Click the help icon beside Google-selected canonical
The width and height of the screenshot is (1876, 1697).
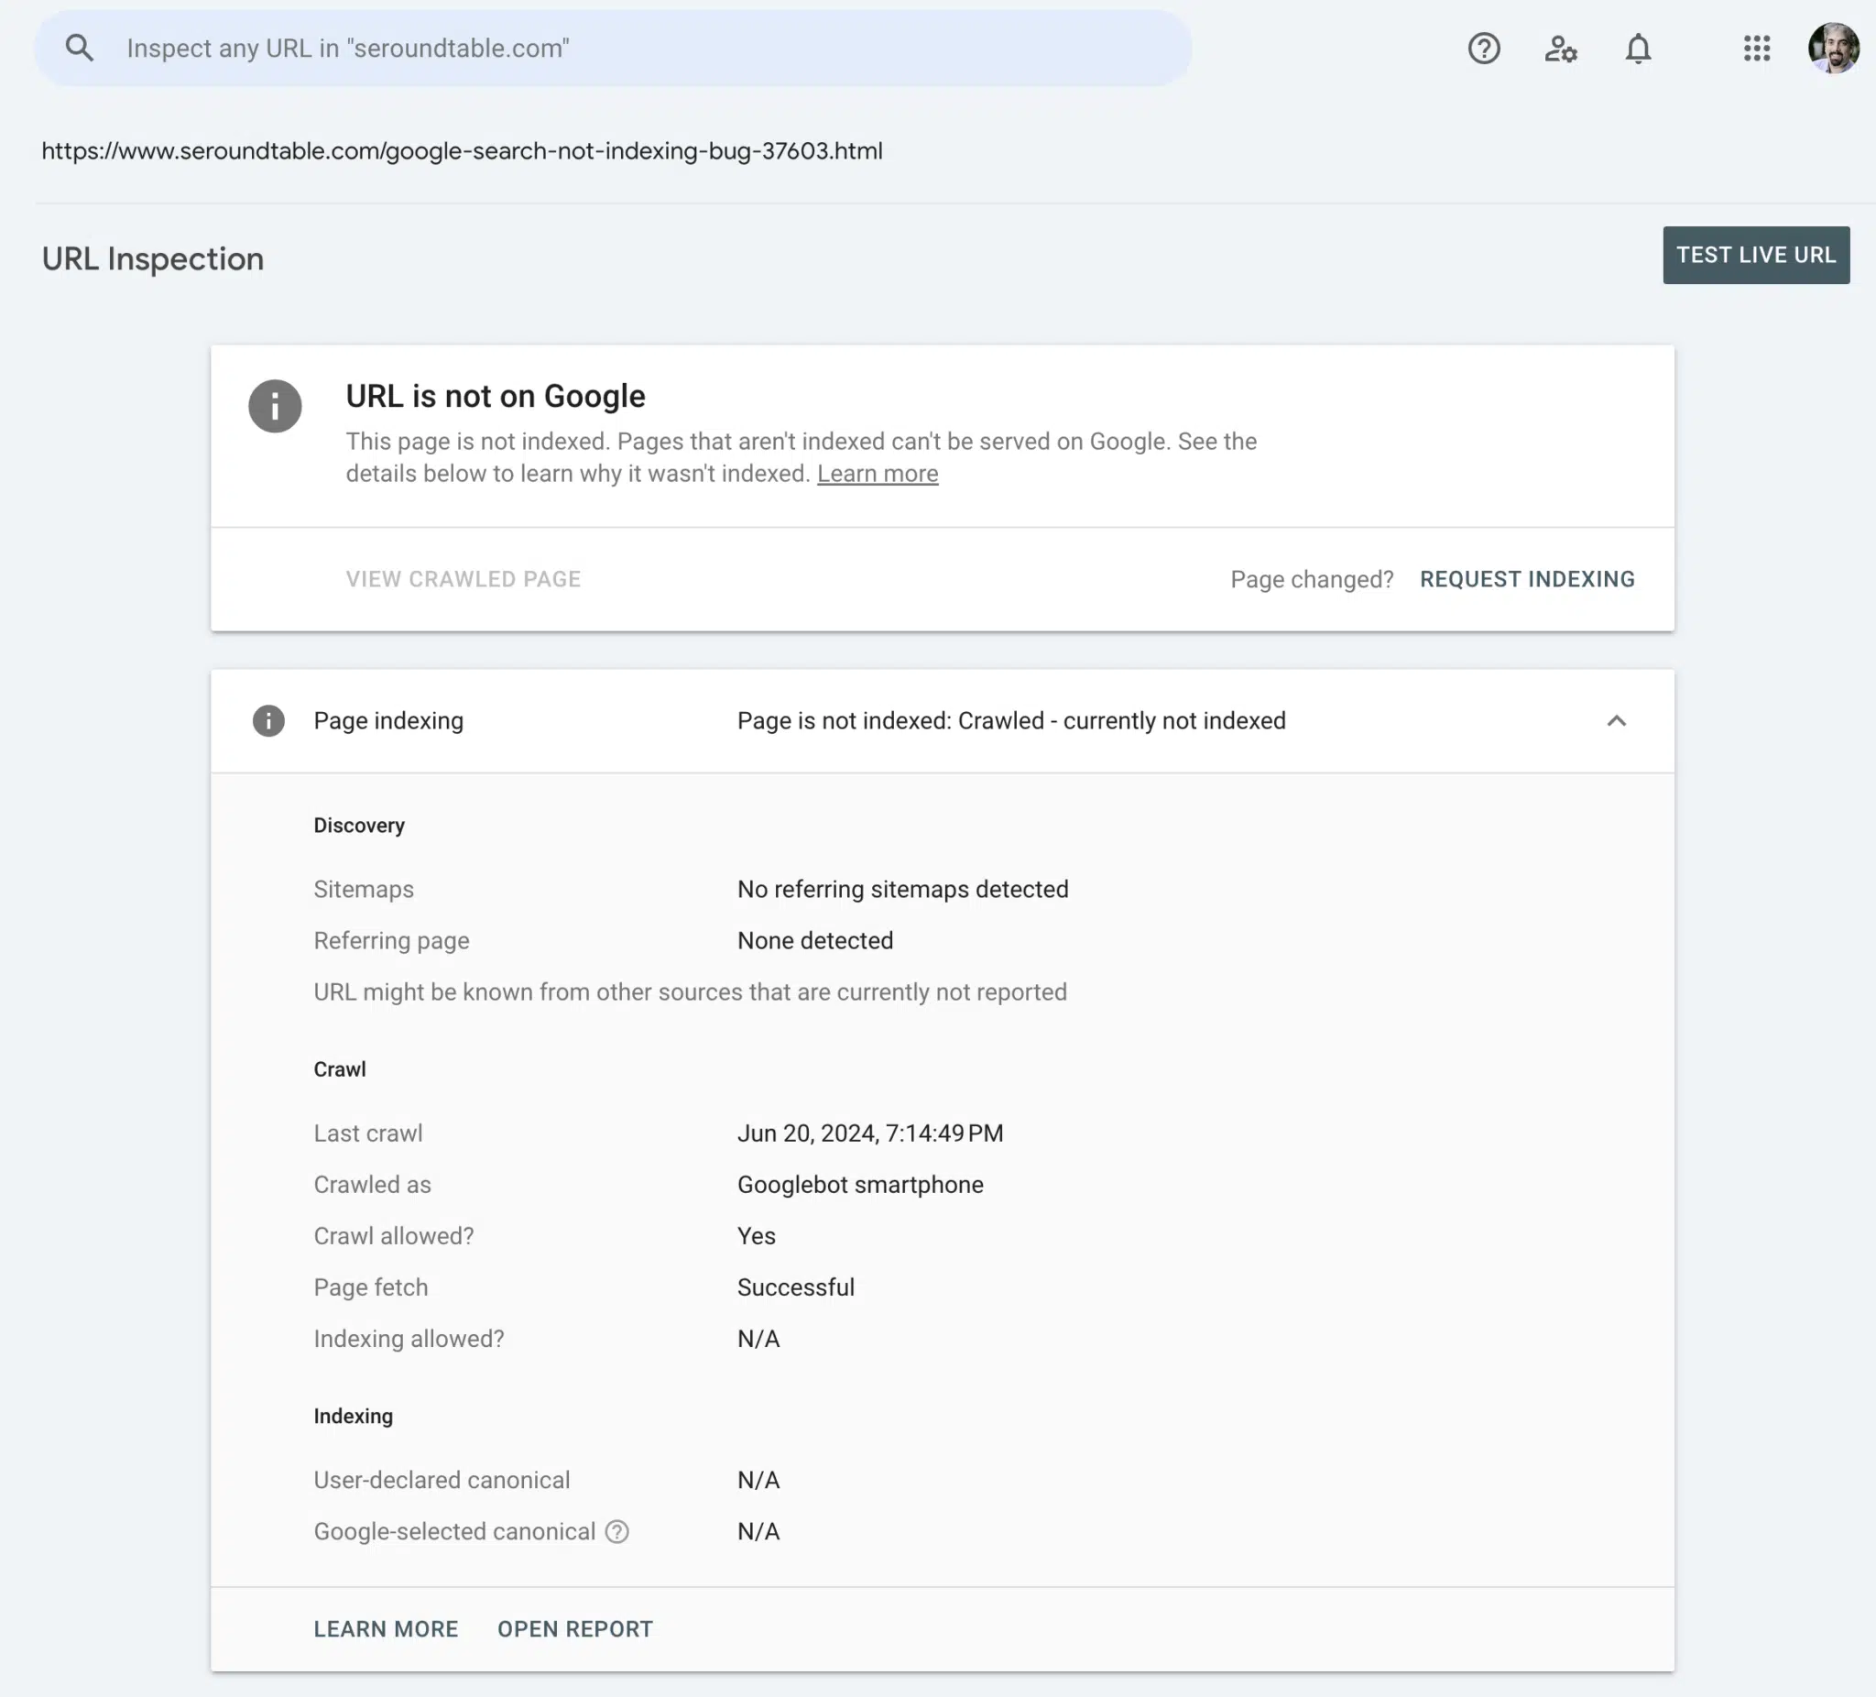tap(617, 1531)
